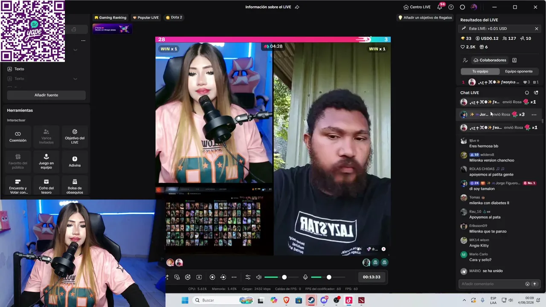Dismiss the Este LIVE +0.01 USD banner

coord(537,29)
